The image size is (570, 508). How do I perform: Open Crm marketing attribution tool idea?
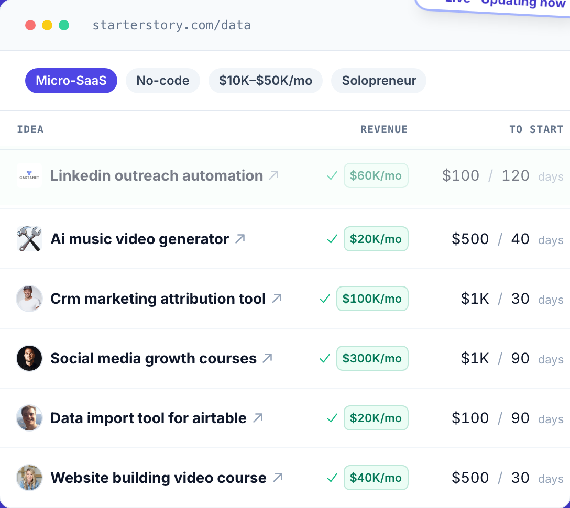[x=158, y=299]
